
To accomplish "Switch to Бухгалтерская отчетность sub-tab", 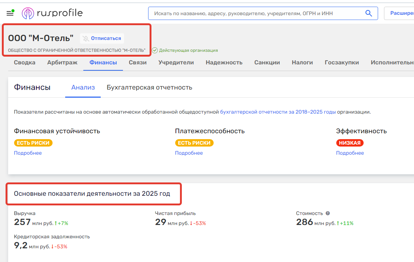I will tap(149, 88).
